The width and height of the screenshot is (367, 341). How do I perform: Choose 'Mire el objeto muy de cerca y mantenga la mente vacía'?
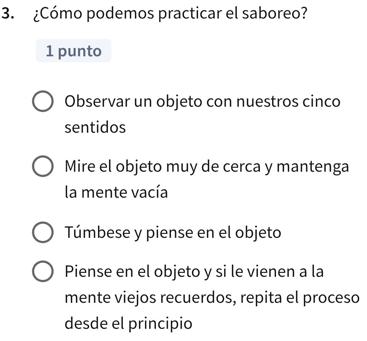point(43,167)
